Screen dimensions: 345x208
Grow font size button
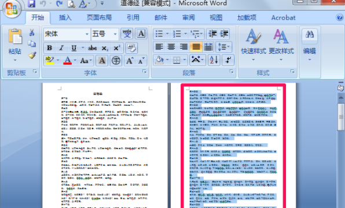coord(130,61)
